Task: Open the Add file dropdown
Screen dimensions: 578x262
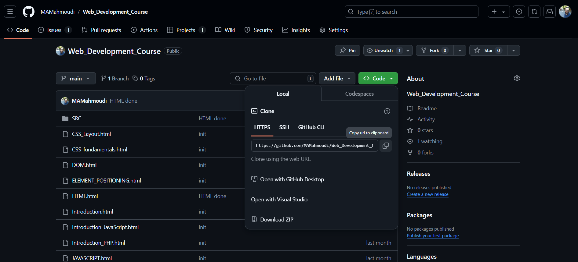Action: (x=337, y=79)
